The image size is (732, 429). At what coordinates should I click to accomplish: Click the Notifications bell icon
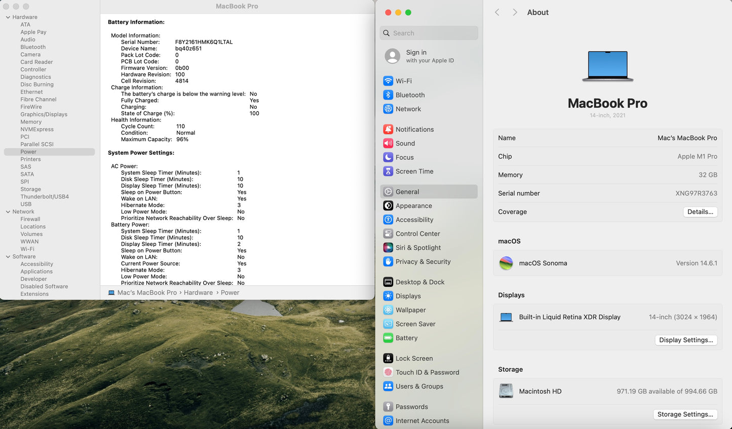click(388, 130)
